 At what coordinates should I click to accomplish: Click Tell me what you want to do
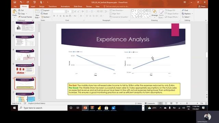pos(116,6)
